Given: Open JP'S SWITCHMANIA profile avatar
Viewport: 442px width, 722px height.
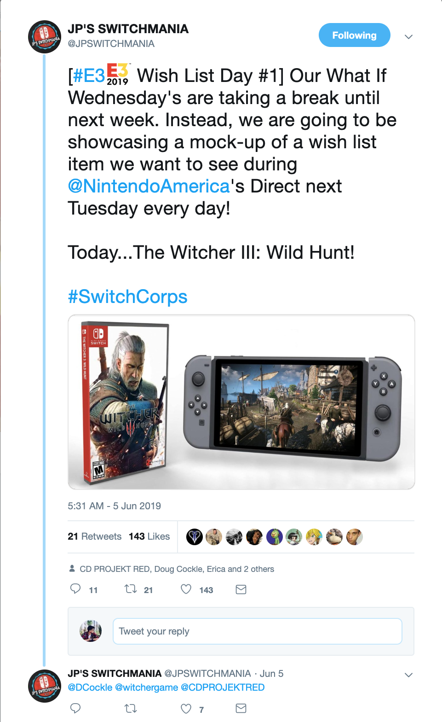Looking at the screenshot, I should 44,35.
